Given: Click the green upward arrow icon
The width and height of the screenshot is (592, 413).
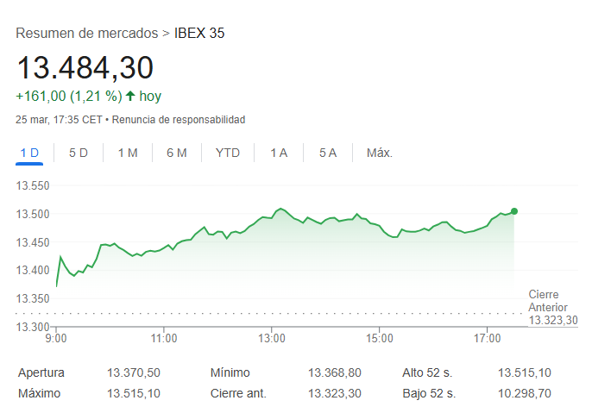Looking at the screenshot, I should point(130,96).
